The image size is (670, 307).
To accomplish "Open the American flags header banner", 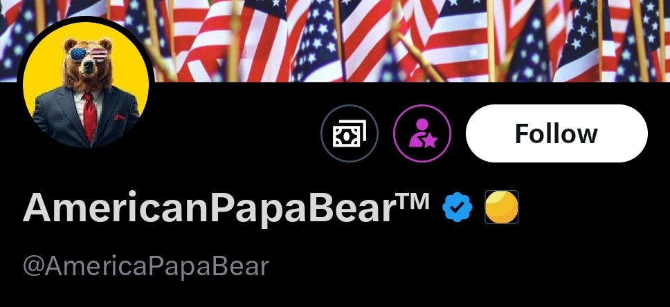I will tap(335, 41).
